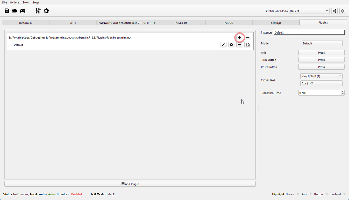Switch to the ButtonBox tab
The image size is (349, 200).
click(x=26, y=23)
